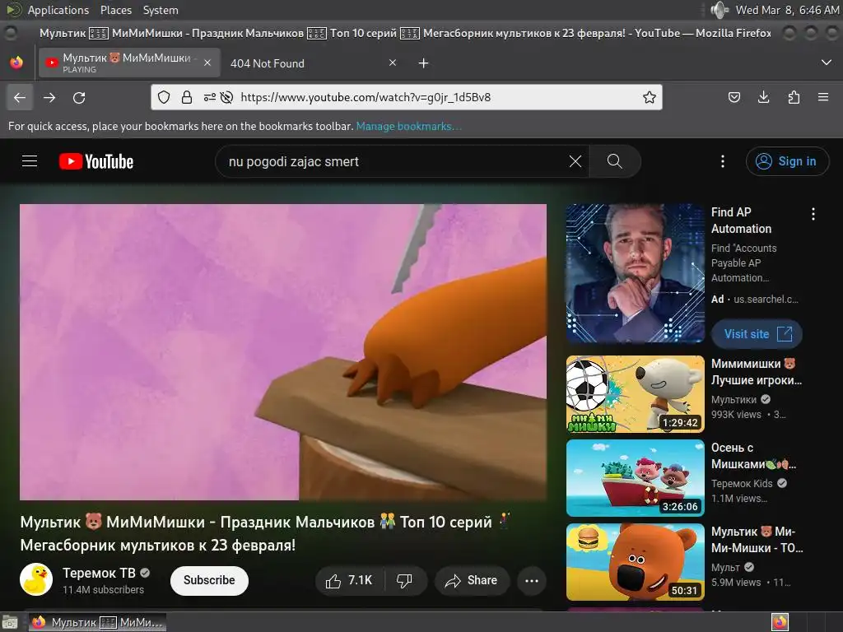Viewport: 843px width, 632px height.
Task: Open the Мимимишки Лучшие игроки title
Action: pos(757,372)
